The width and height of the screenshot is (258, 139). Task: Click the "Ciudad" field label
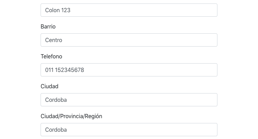[x=49, y=87]
